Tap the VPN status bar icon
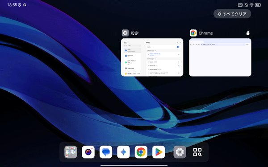 (240, 5)
